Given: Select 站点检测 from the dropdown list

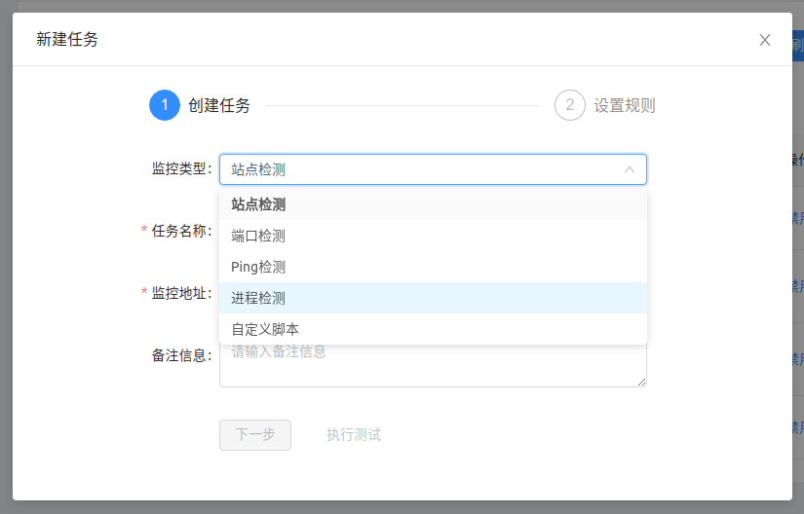Looking at the screenshot, I should (258, 204).
